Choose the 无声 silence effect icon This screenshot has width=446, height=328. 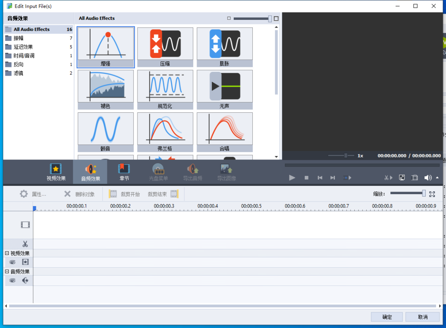click(x=224, y=90)
